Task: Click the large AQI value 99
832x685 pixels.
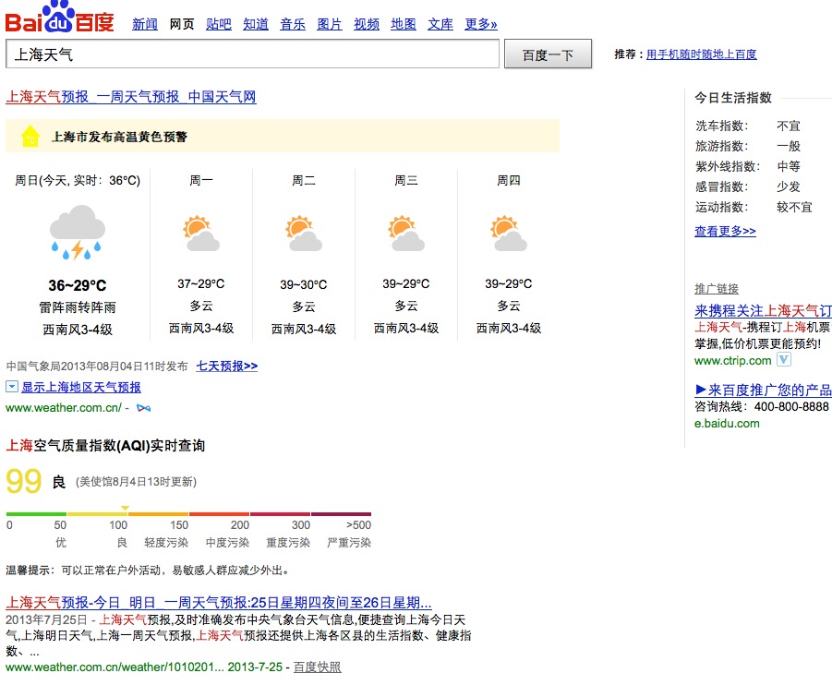Action: [x=24, y=481]
